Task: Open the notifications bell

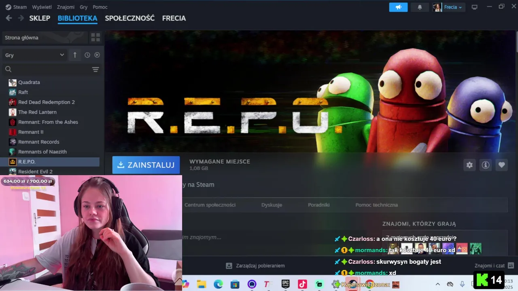Action: (420, 7)
